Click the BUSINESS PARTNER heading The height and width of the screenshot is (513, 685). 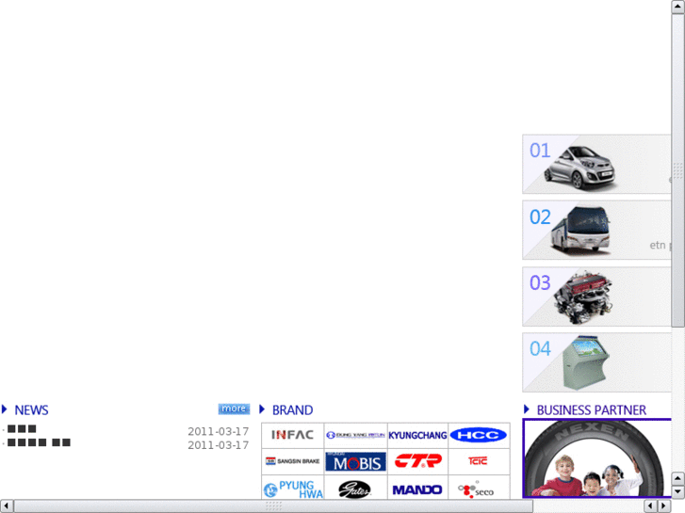(591, 410)
